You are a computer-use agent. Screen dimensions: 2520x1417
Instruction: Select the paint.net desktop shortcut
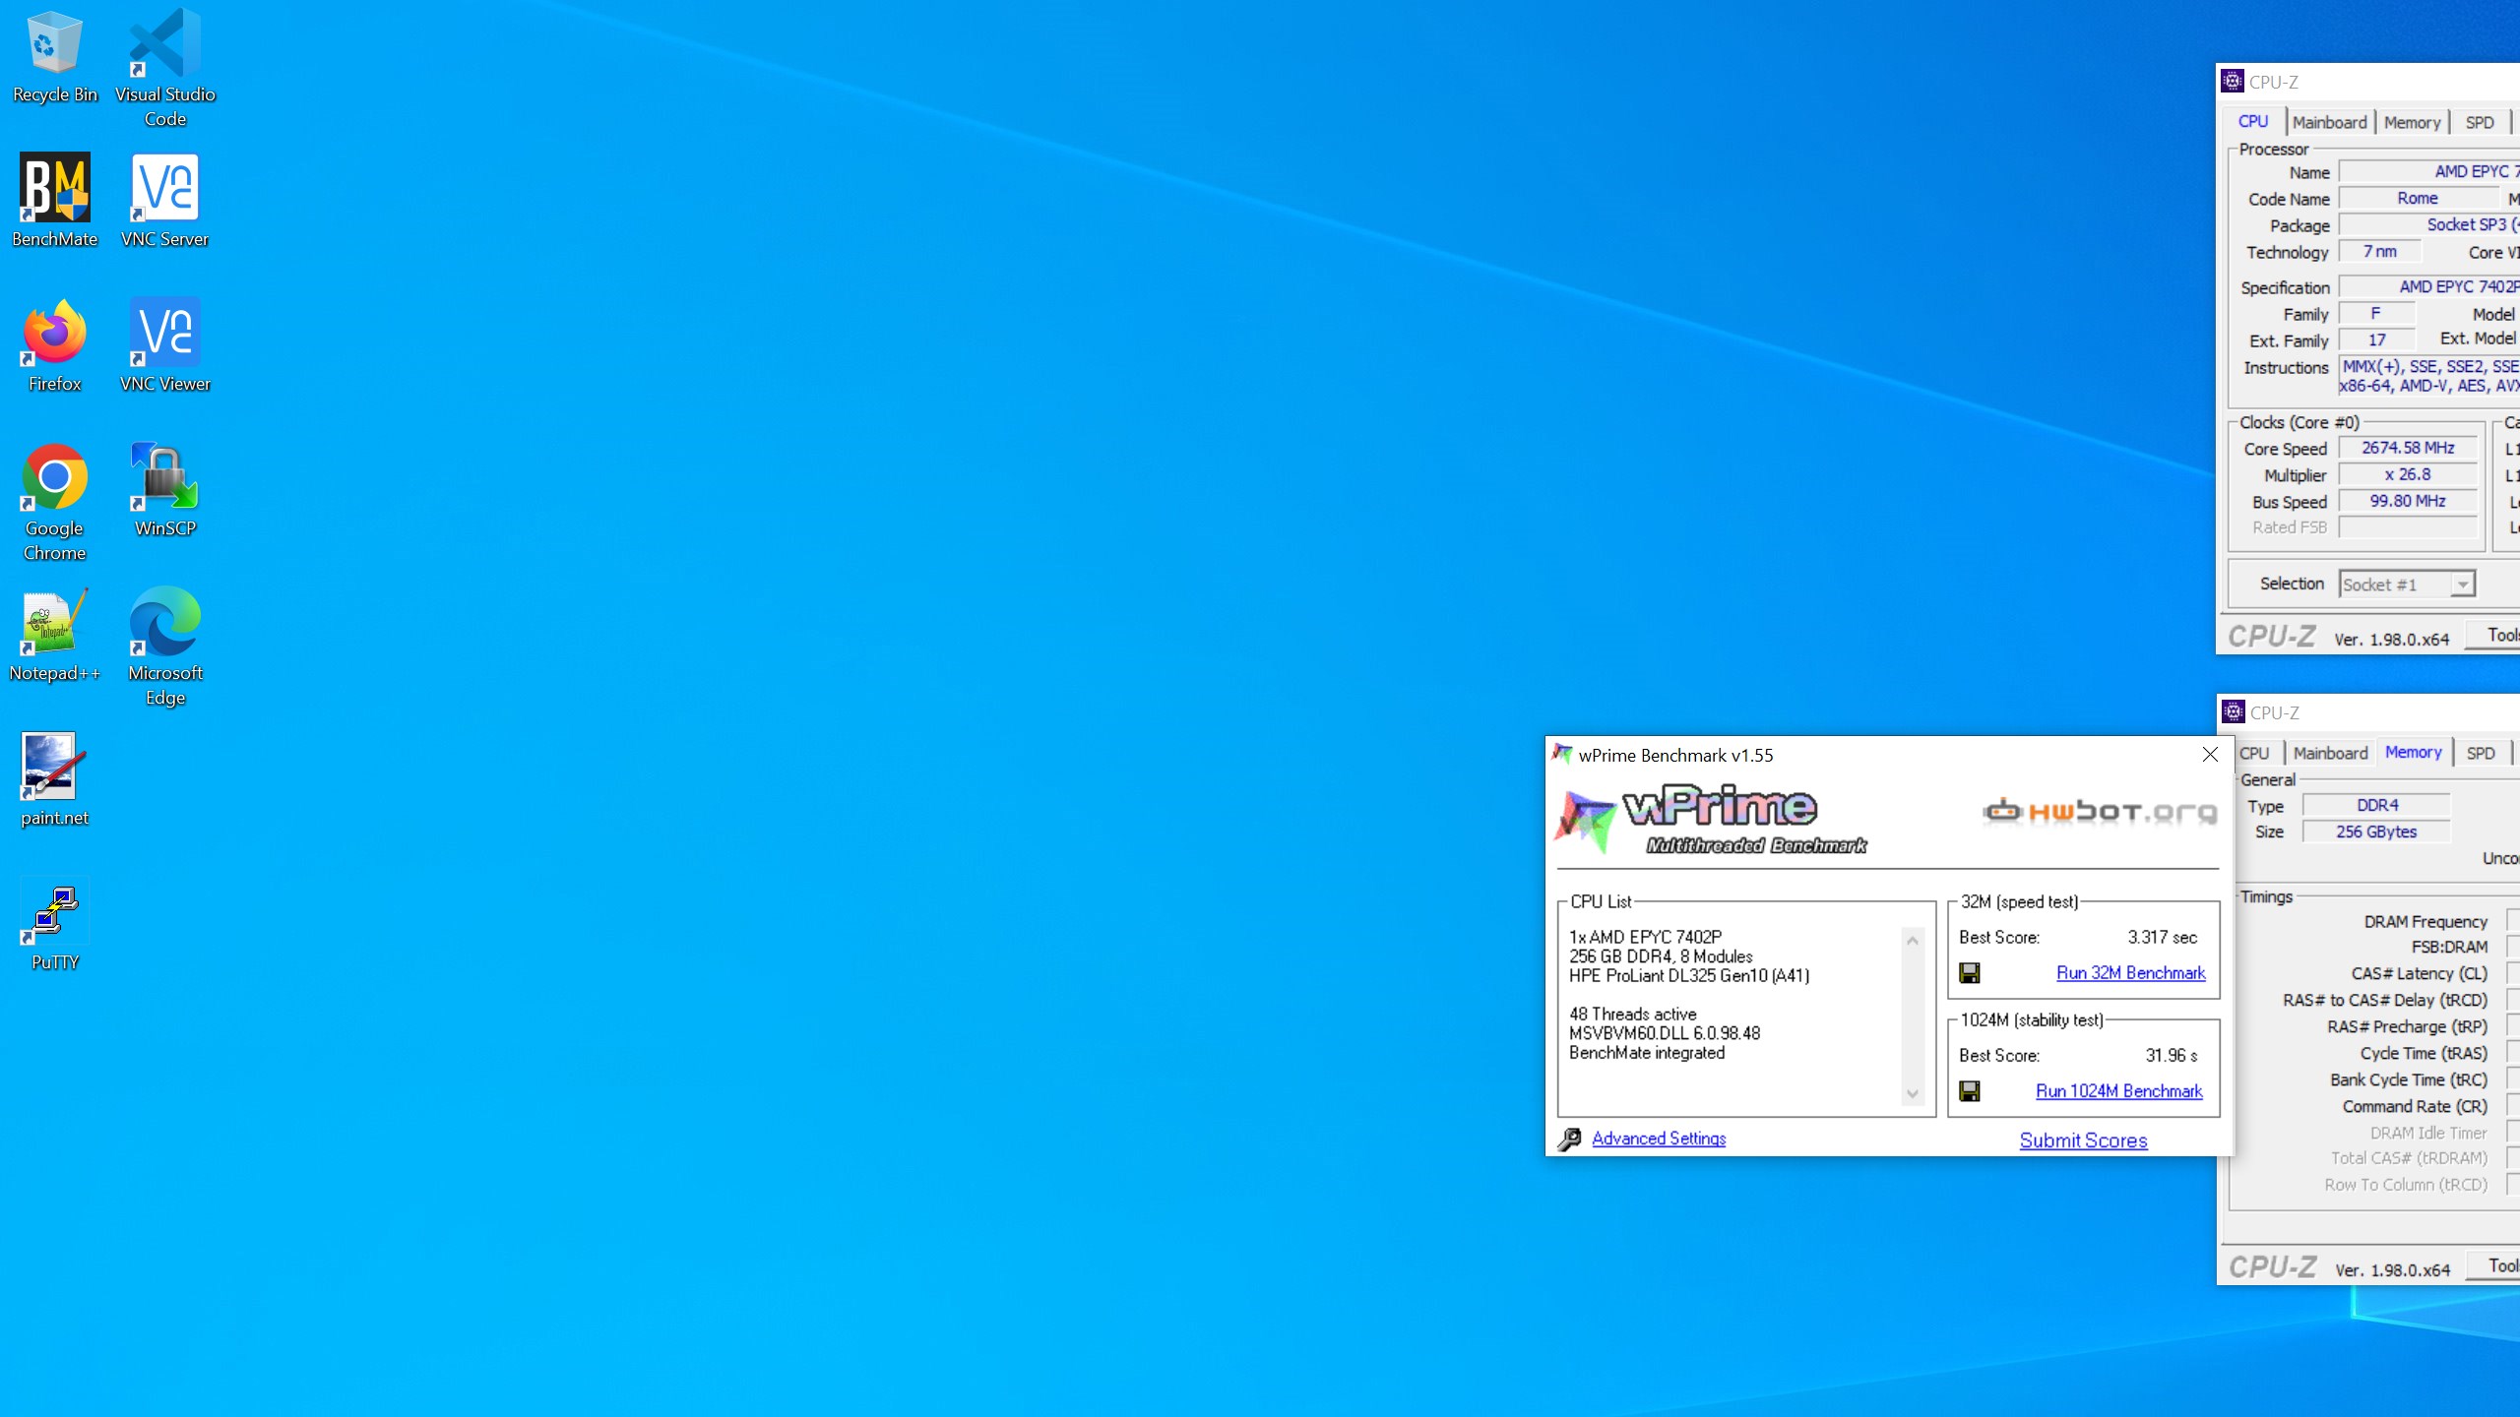tap(54, 779)
